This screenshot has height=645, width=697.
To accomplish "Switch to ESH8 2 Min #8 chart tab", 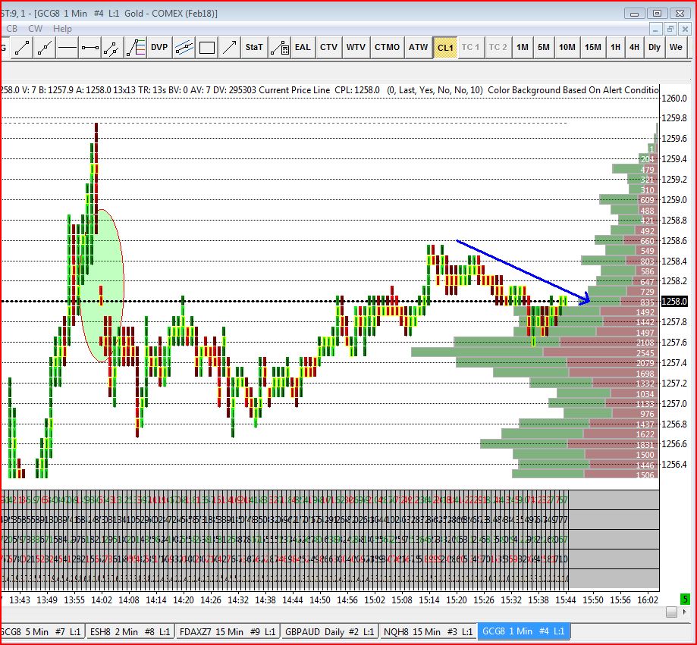I will [130, 631].
